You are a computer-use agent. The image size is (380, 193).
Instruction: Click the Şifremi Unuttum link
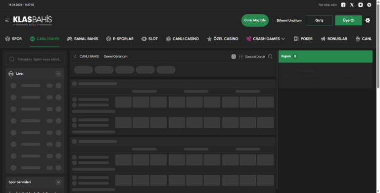289,21
